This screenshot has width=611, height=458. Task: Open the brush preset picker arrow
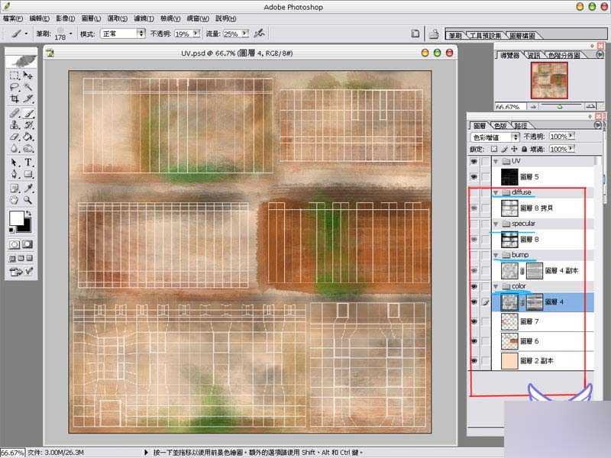click(x=70, y=34)
